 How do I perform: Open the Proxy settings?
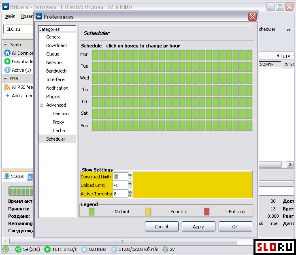tap(58, 122)
